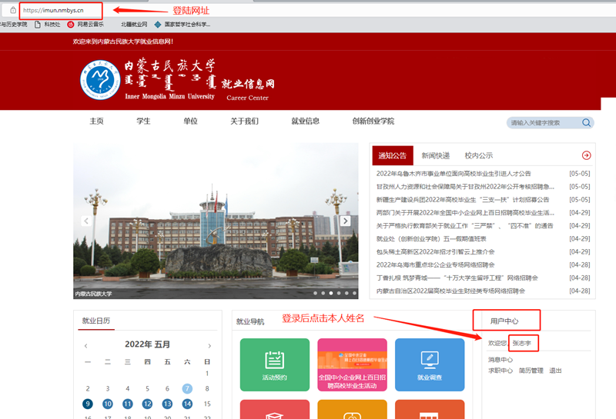Select May 10 in calendar

click(108, 404)
